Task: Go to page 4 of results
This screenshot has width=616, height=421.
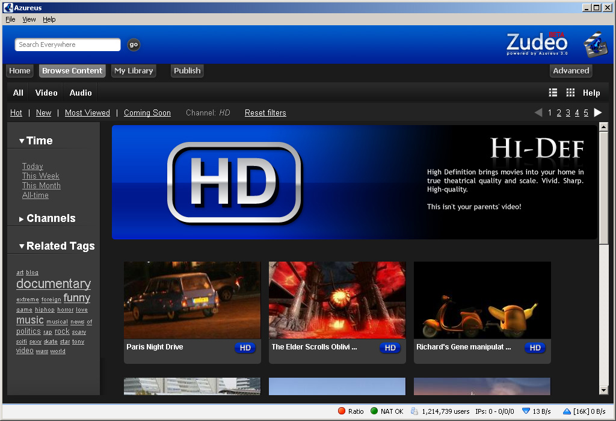Action: coord(577,112)
